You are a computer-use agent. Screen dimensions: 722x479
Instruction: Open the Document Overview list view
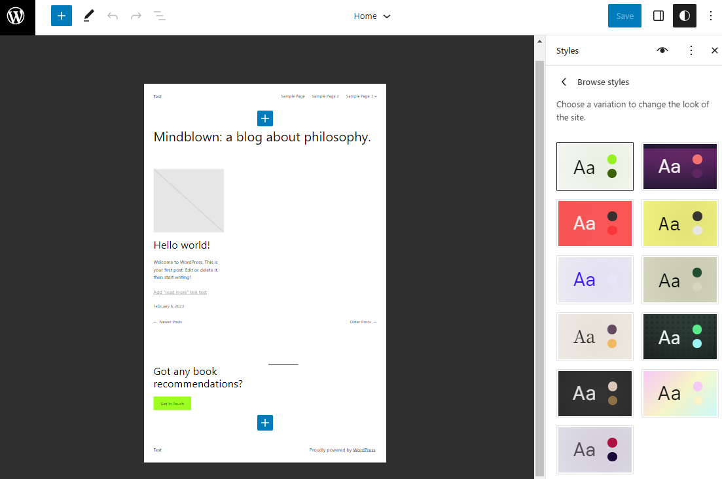(159, 15)
